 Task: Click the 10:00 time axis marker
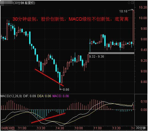click(x=79, y=128)
